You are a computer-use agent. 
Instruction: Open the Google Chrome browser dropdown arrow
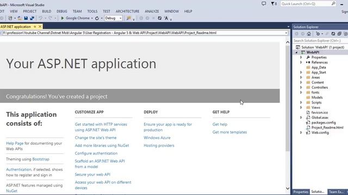(x=92, y=18)
